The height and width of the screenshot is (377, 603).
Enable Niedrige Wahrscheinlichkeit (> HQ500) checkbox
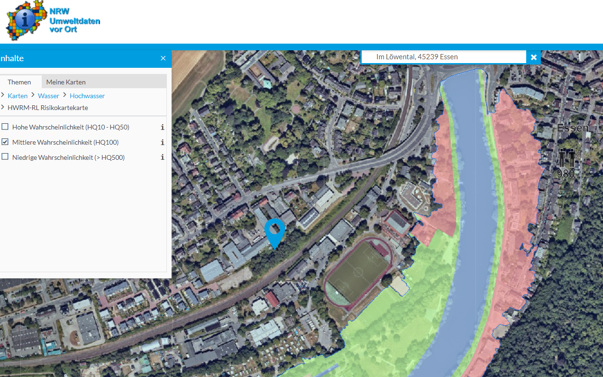[5, 157]
